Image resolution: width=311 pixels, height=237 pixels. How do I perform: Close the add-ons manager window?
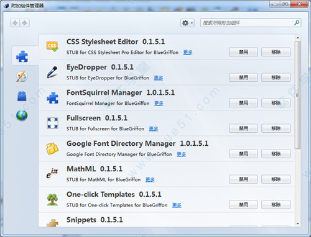(x=299, y=4)
